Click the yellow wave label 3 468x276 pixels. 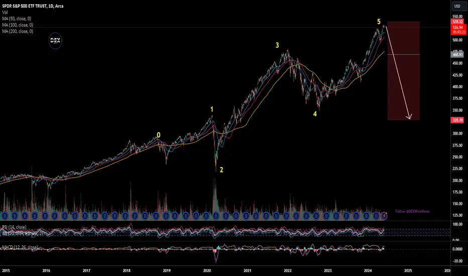point(277,45)
